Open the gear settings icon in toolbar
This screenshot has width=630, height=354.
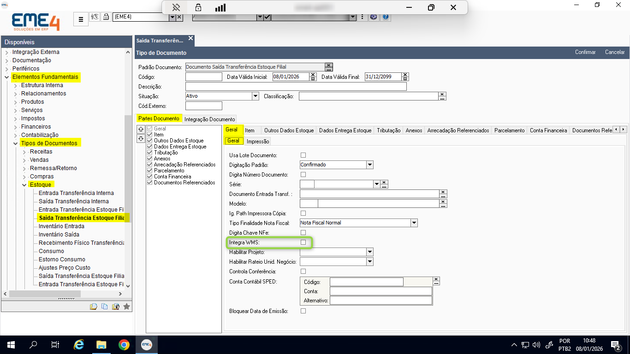click(374, 17)
